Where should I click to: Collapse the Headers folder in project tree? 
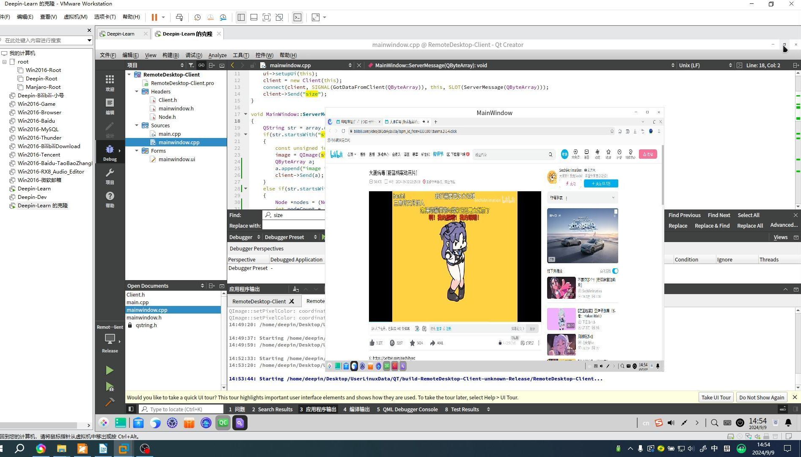pyautogui.click(x=137, y=91)
